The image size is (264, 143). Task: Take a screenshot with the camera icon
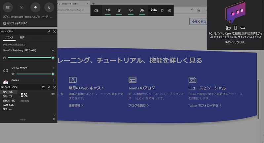[x=8, y=7]
